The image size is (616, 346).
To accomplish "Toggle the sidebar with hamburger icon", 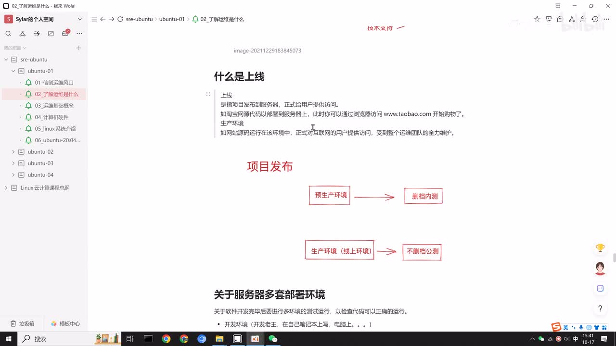I will [x=94, y=19].
